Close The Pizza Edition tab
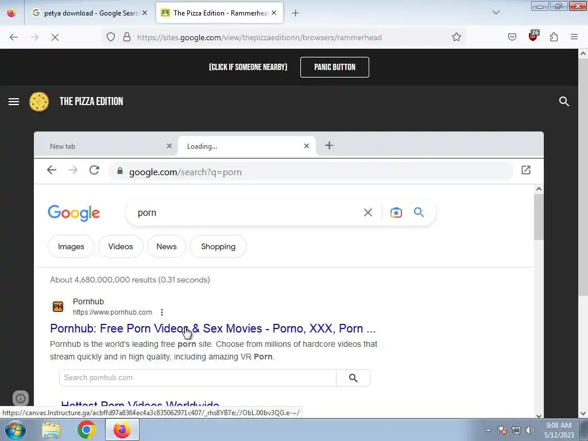This screenshot has width=588, height=441. 274,13
